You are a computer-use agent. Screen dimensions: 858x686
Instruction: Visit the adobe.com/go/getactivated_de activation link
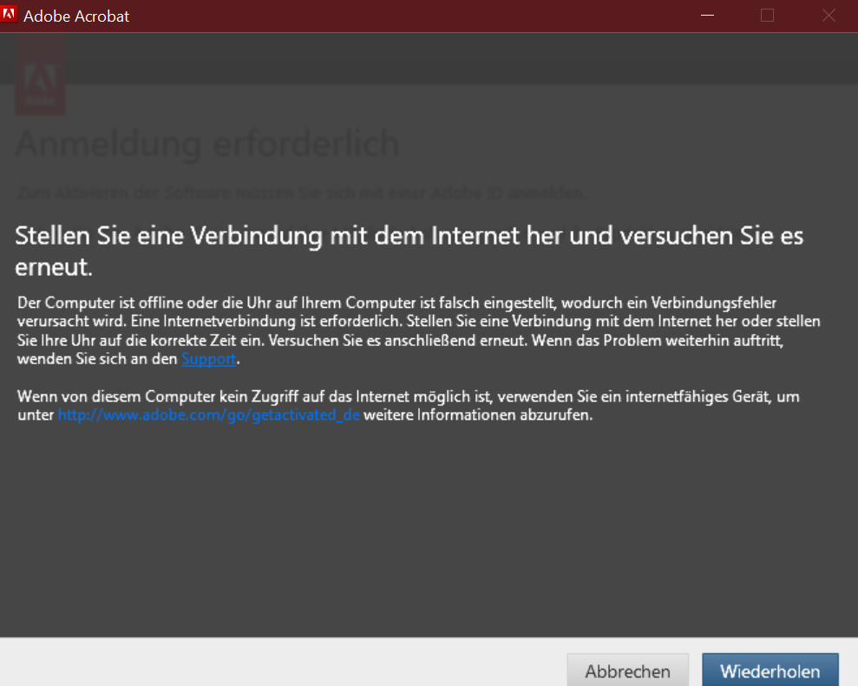(x=208, y=415)
